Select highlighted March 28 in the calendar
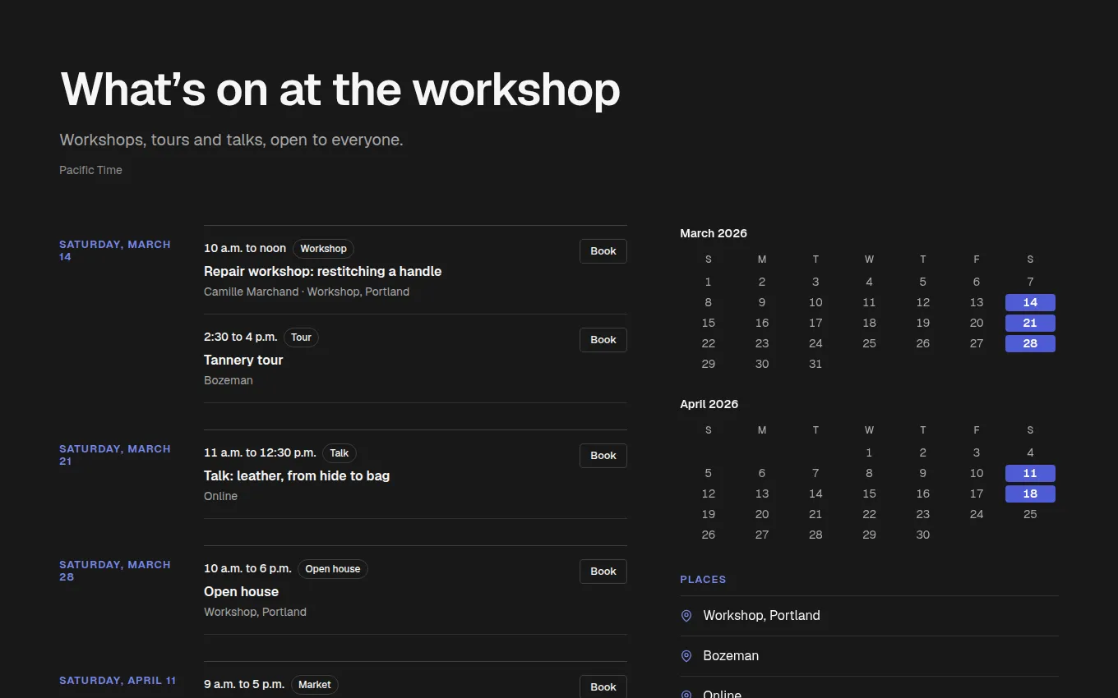The width and height of the screenshot is (1118, 698). point(1030,343)
